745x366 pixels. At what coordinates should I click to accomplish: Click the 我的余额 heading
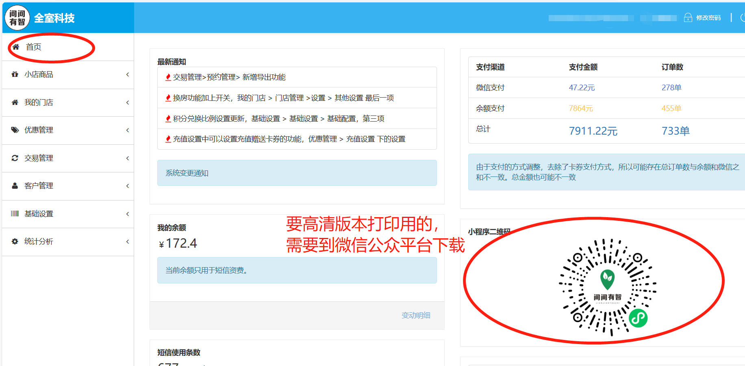[172, 228]
